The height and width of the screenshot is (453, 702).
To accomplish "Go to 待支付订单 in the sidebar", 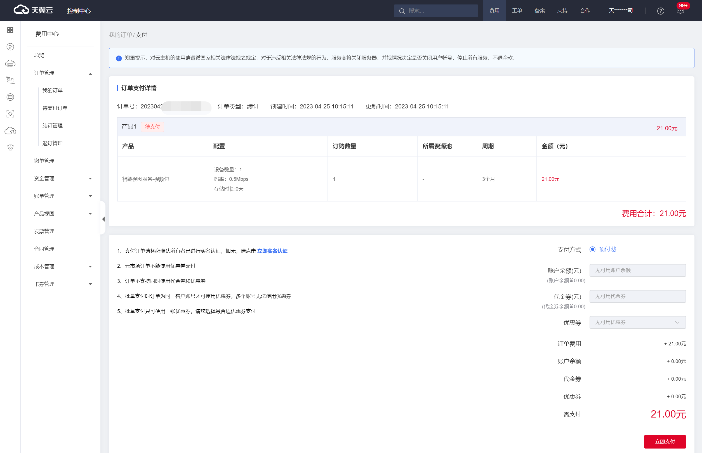I will pos(55,108).
